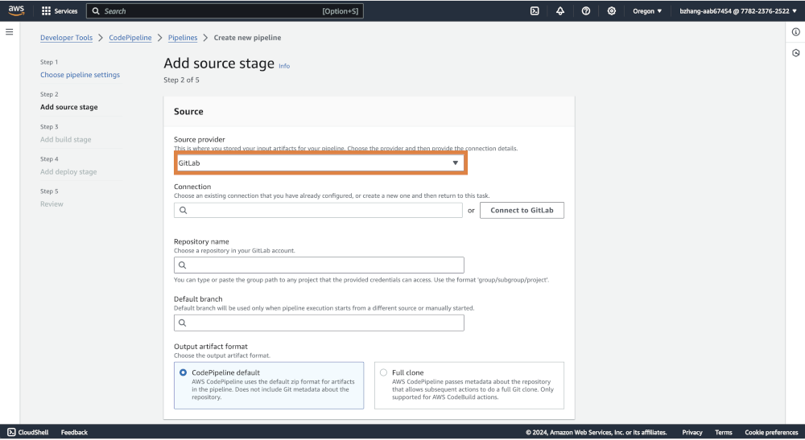The image size is (805, 440).
Task: Launch CloudShell from top bar icon
Action: (x=535, y=10)
